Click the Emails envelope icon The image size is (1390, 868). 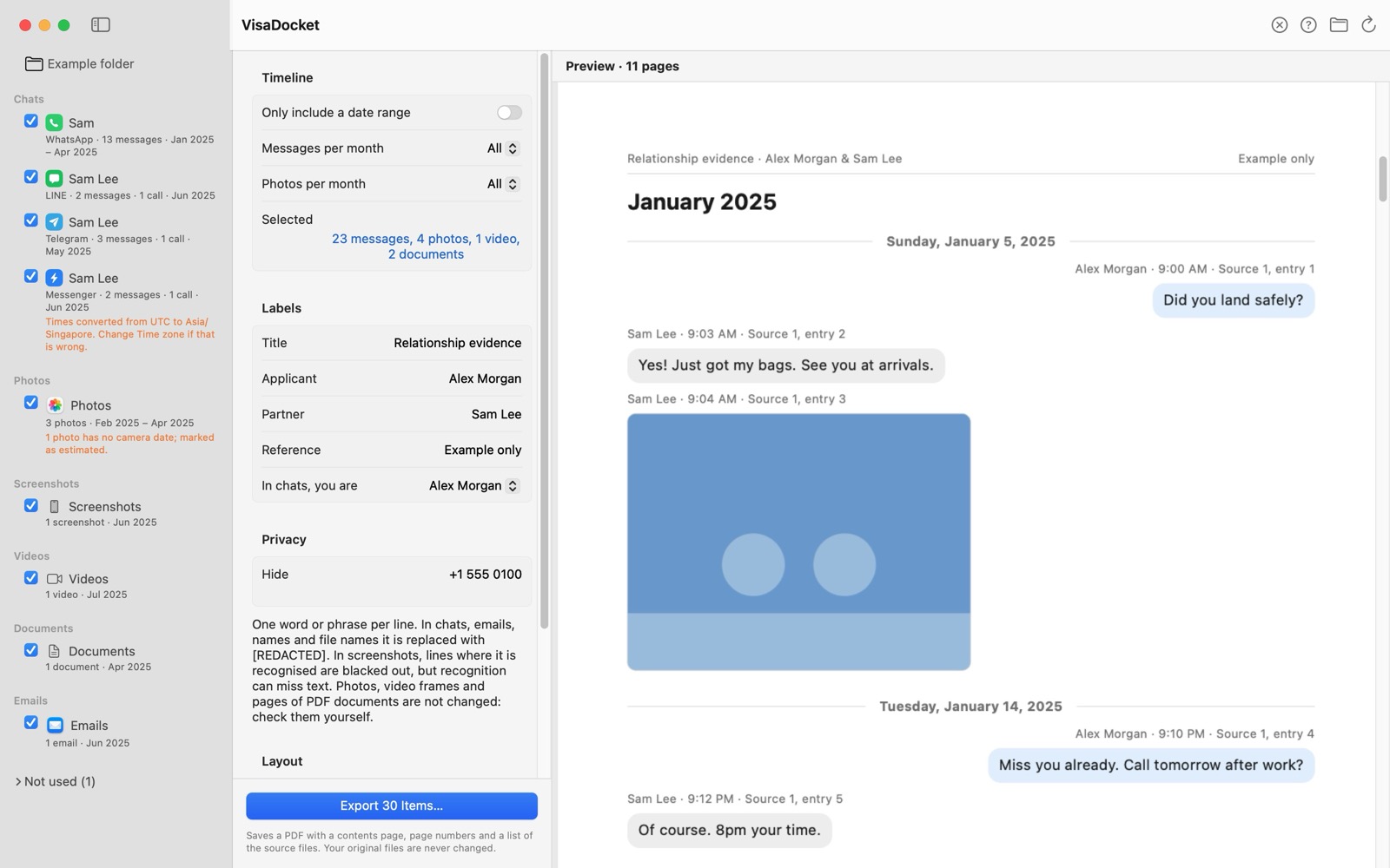(x=55, y=726)
